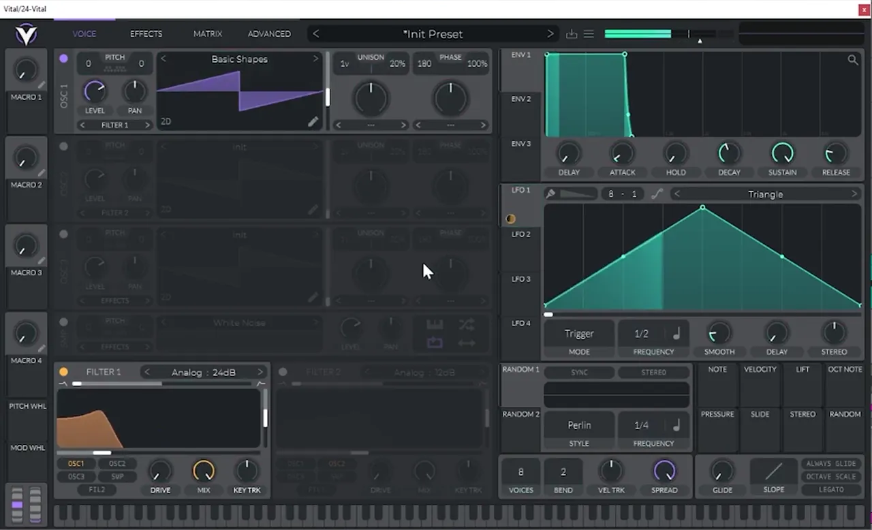
Task: Open the hamburger preset menu icon
Action: 589,34
